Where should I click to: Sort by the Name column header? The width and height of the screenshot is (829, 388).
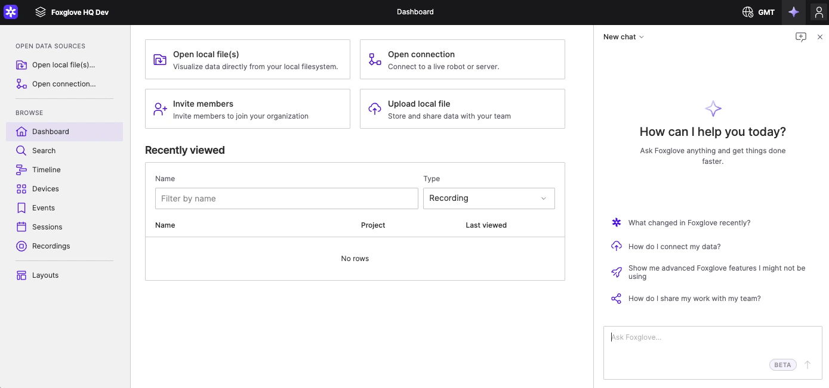165,225
